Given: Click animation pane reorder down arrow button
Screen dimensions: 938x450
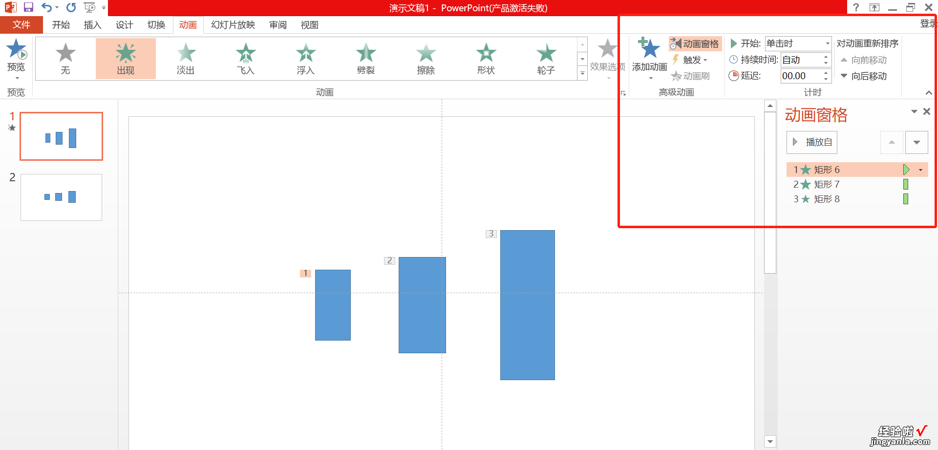Looking at the screenshot, I should pyautogui.click(x=917, y=142).
